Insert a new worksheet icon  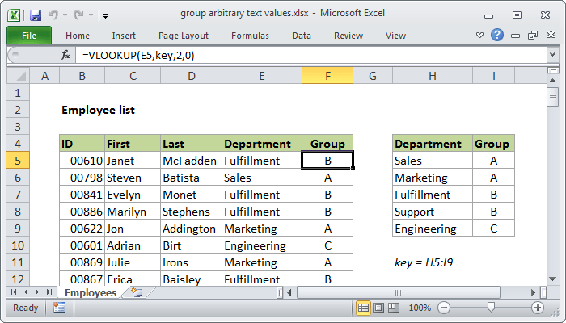137,292
